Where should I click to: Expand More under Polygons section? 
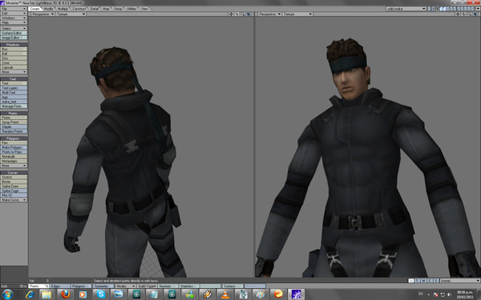(14, 166)
